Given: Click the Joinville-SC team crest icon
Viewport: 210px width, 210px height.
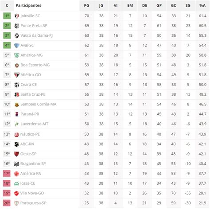Looking at the screenshot, I should 17,16.
